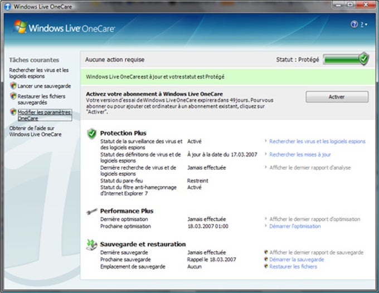Maximize the Windows Live OneCare window
The width and height of the screenshot is (379, 293).
pyautogui.click(x=350, y=4)
